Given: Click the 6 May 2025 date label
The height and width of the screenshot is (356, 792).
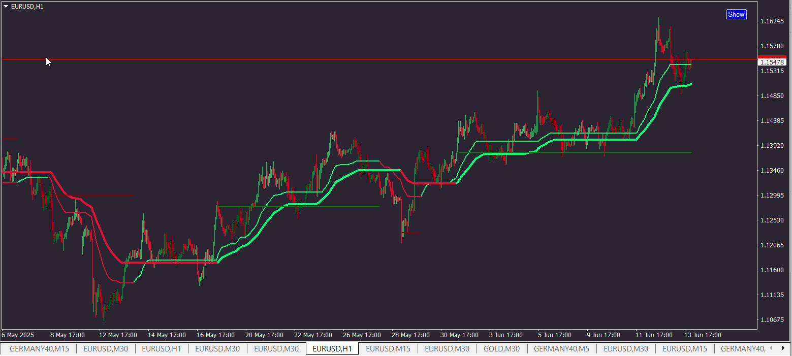Looking at the screenshot, I should (18, 335).
